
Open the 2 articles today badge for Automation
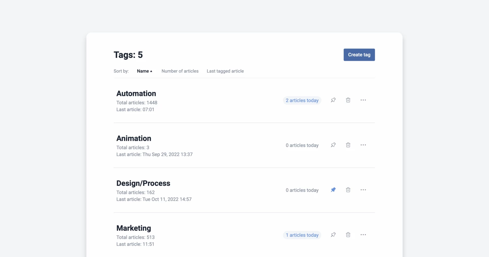click(302, 100)
